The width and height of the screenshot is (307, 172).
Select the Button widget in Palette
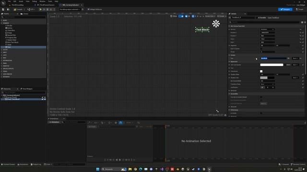click(9, 28)
